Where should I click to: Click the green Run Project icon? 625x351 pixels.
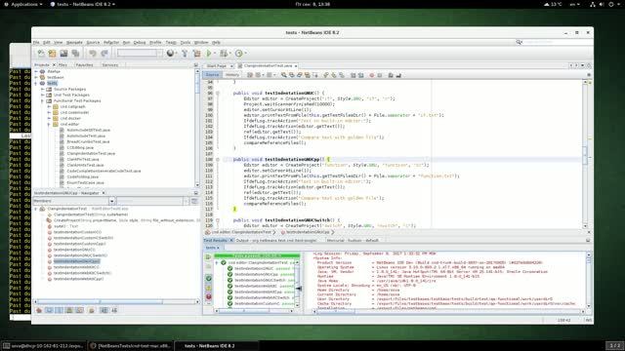pyautogui.click(x=209, y=53)
